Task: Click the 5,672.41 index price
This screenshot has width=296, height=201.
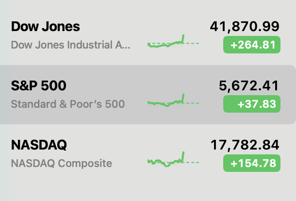Action: (249, 86)
